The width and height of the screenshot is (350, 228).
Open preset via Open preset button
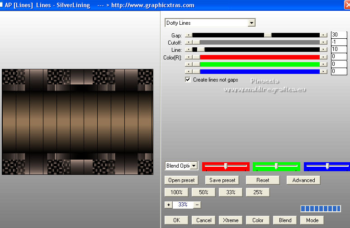pyautogui.click(x=181, y=180)
